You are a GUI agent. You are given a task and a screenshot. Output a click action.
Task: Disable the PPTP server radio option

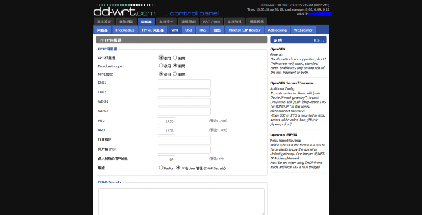coord(175,57)
